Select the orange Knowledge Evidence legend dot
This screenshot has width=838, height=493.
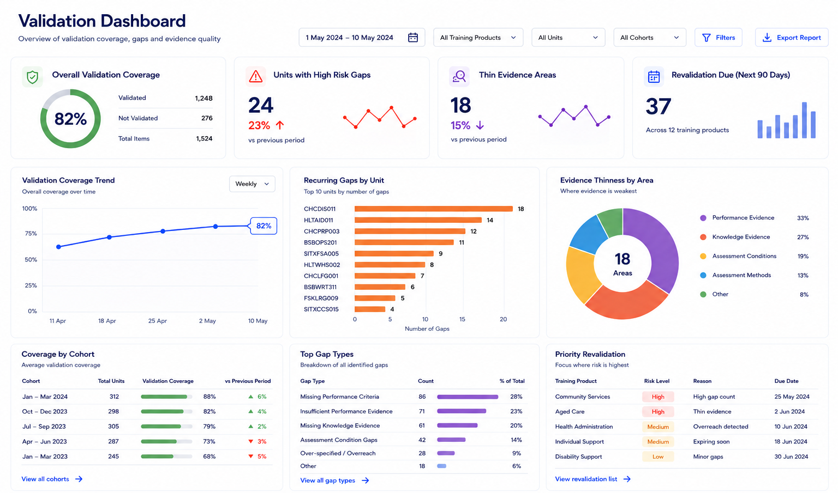point(703,237)
